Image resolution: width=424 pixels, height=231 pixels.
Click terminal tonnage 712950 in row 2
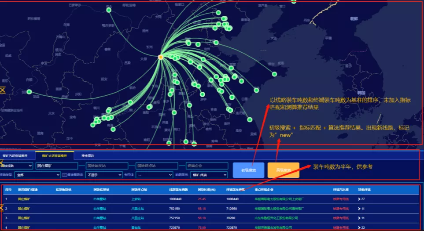(x=232, y=209)
